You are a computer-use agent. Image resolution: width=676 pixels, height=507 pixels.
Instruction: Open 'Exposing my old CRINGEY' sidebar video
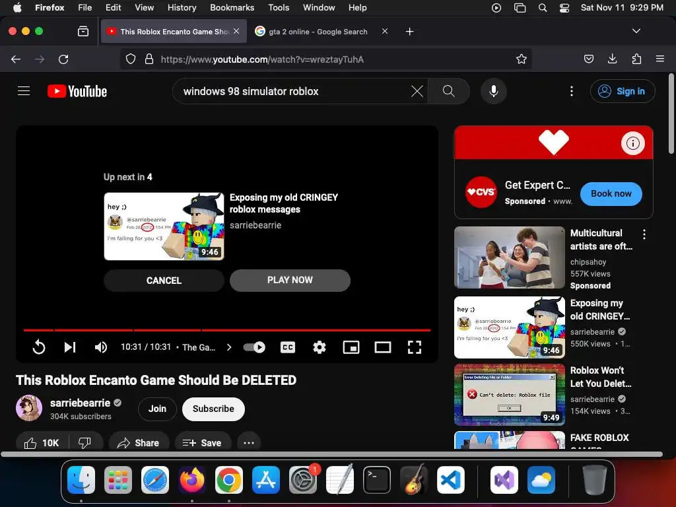pos(509,327)
